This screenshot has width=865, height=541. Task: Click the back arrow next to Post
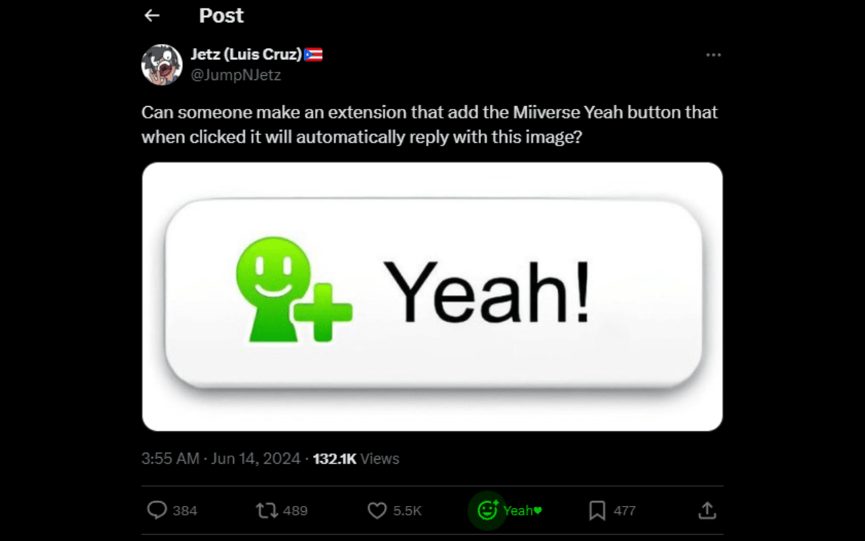point(152,16)
